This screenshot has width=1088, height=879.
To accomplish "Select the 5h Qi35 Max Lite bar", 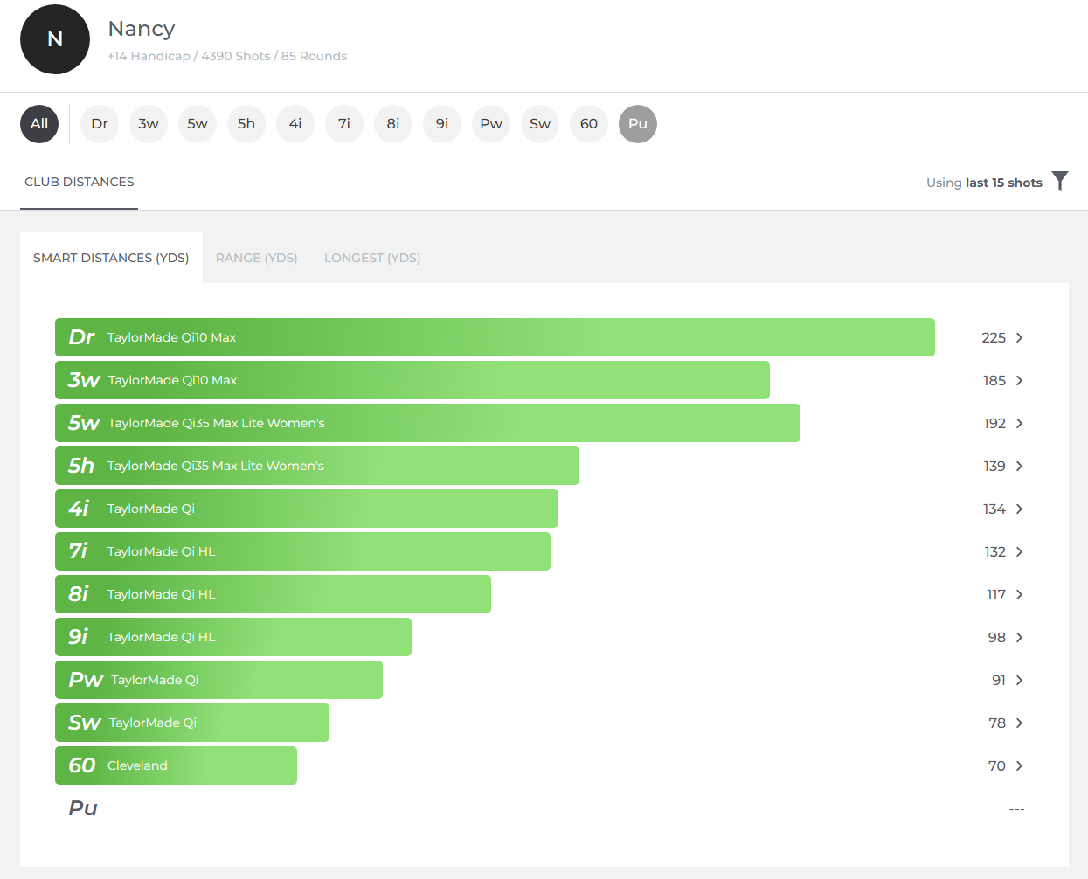I will [317, 466].
